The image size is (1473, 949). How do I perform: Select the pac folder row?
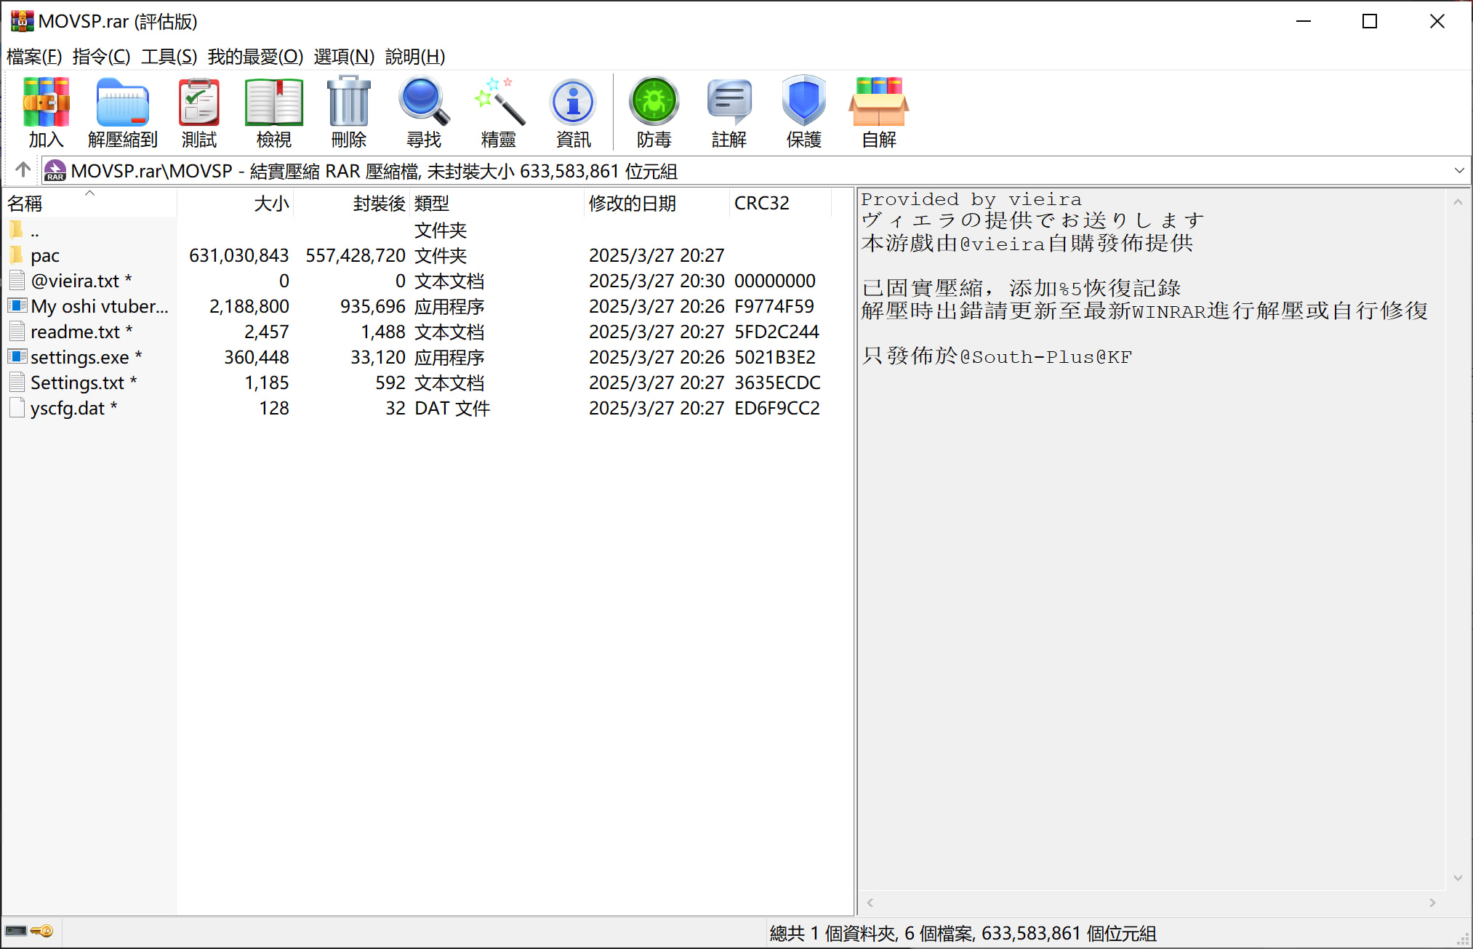point(45,255)
